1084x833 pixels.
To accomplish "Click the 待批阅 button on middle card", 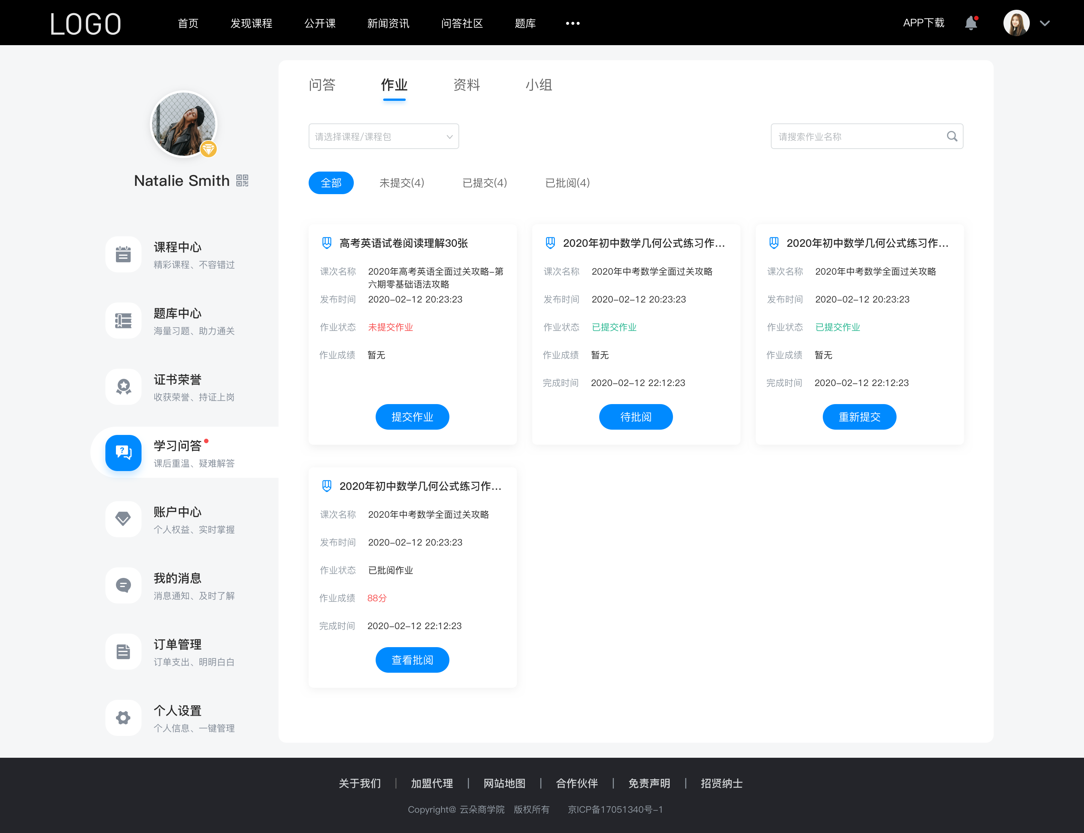I will (636, 416).
